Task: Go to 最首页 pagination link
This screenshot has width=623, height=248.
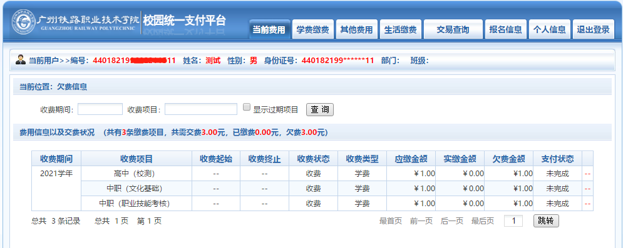Action: pyautogui.click(x=391, y=221)
